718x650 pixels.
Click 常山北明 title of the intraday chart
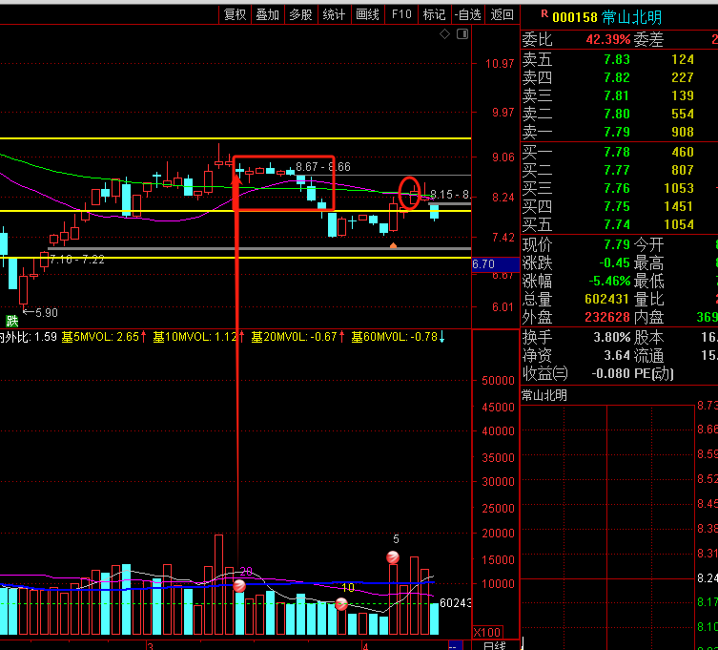(x=544, y=395)
